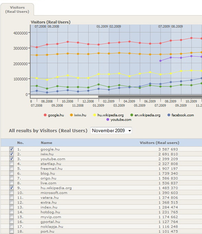Image resolution: width=202 pixels, height=234 pixels.
Task: Check the port.hu checkbox
Action: pos(11,231)
